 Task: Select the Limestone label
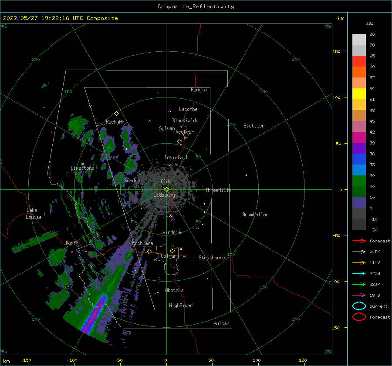[x=82, y=168]
